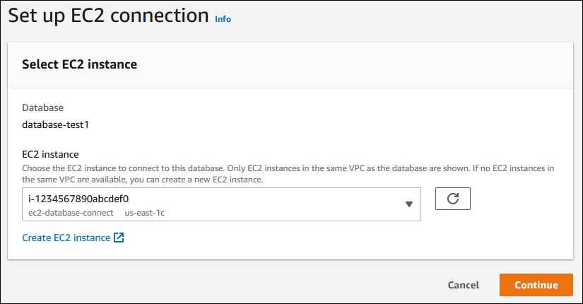Click the EC2 instance field label
The height and width of the screenshot is (304, 583).
click(50, 153)
